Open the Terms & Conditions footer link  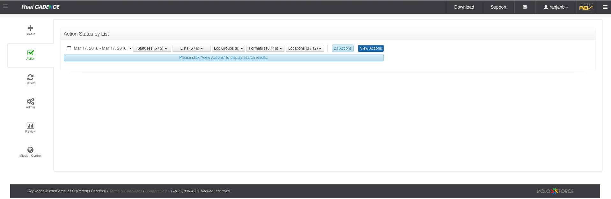coord(126,191)
